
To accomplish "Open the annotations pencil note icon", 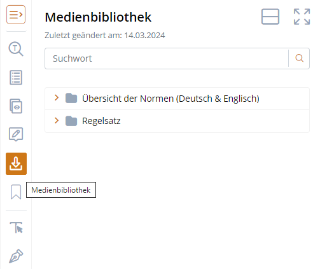I will click(x=16, y=134).
